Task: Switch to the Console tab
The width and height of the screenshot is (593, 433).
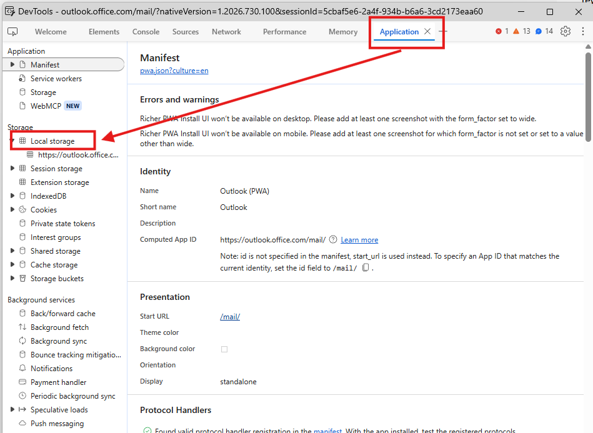Action: 146,32
